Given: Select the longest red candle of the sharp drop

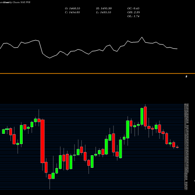Looking at the screenshot, I should click(x=43, y=141).
